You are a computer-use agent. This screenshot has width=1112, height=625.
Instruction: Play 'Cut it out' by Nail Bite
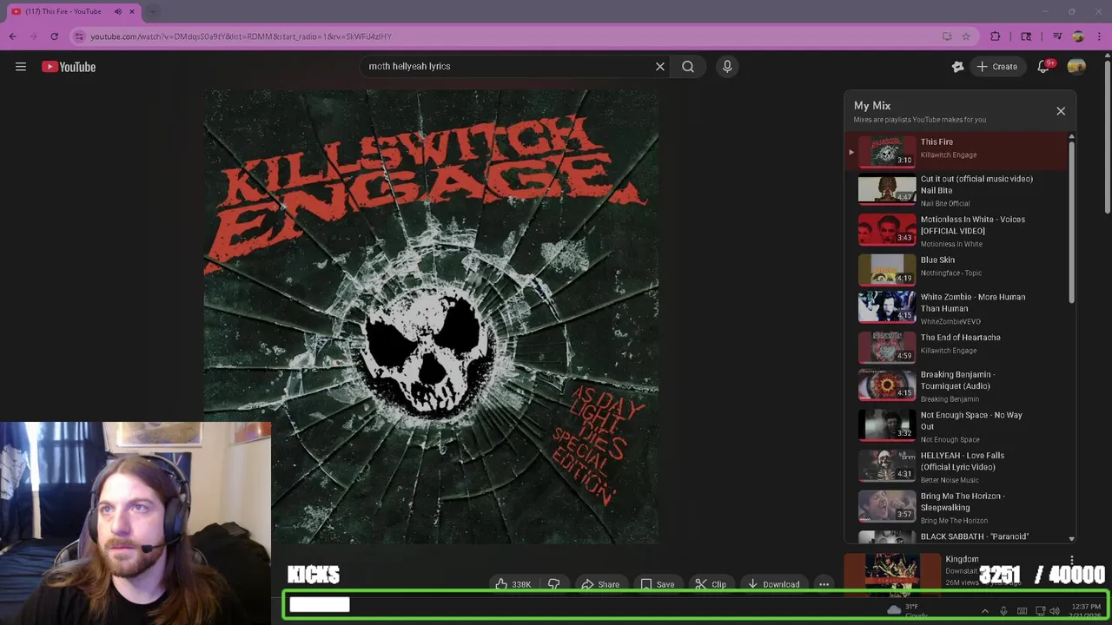coord(957,190)
